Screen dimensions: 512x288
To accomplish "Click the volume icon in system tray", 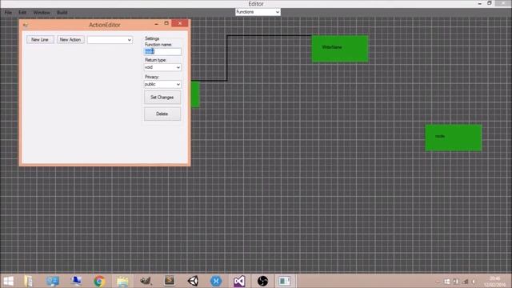I will click(x=474, y=282).
